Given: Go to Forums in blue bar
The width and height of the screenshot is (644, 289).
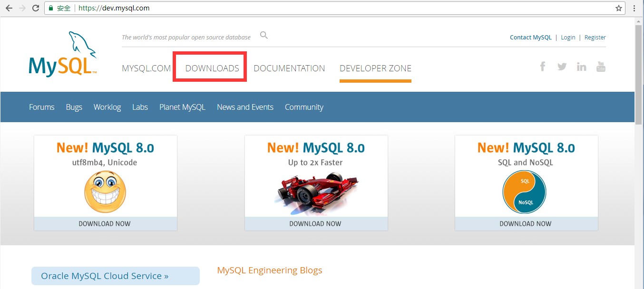Looking at the screenshot, I should pos(42,107).
